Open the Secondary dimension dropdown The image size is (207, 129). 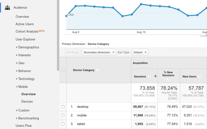point(99,52)
